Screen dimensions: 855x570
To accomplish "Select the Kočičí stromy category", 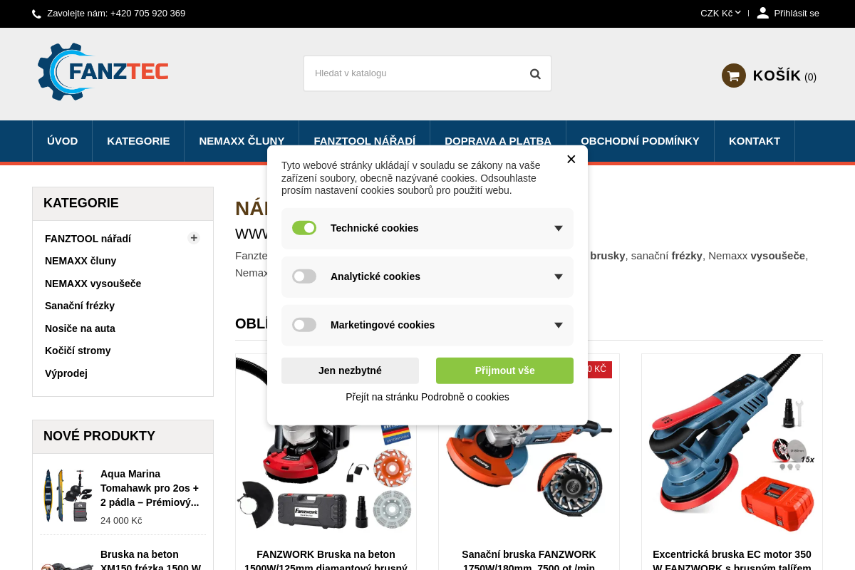I will click(78, 351).
